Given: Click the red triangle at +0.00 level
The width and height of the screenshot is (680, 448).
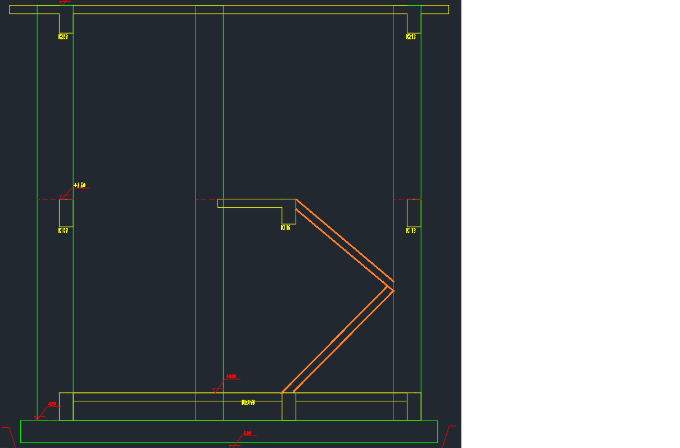Looking at the screenshot, I should (217, 390).
